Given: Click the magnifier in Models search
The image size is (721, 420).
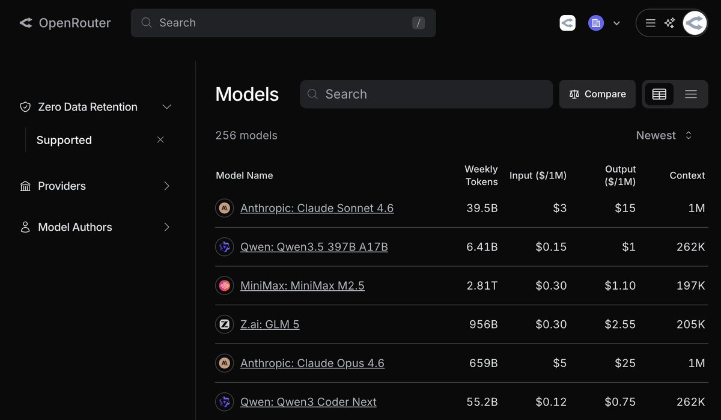Looking at the screenshot, I should 312,94.
